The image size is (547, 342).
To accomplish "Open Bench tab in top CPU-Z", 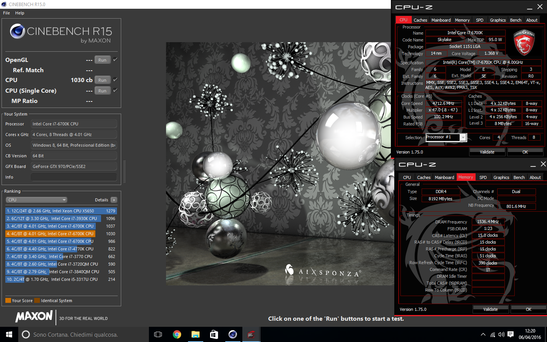I will point(515,20).
